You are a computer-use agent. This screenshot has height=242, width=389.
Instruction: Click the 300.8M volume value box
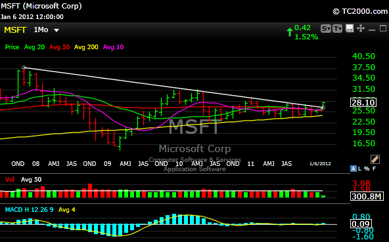(x=367, y=197)
